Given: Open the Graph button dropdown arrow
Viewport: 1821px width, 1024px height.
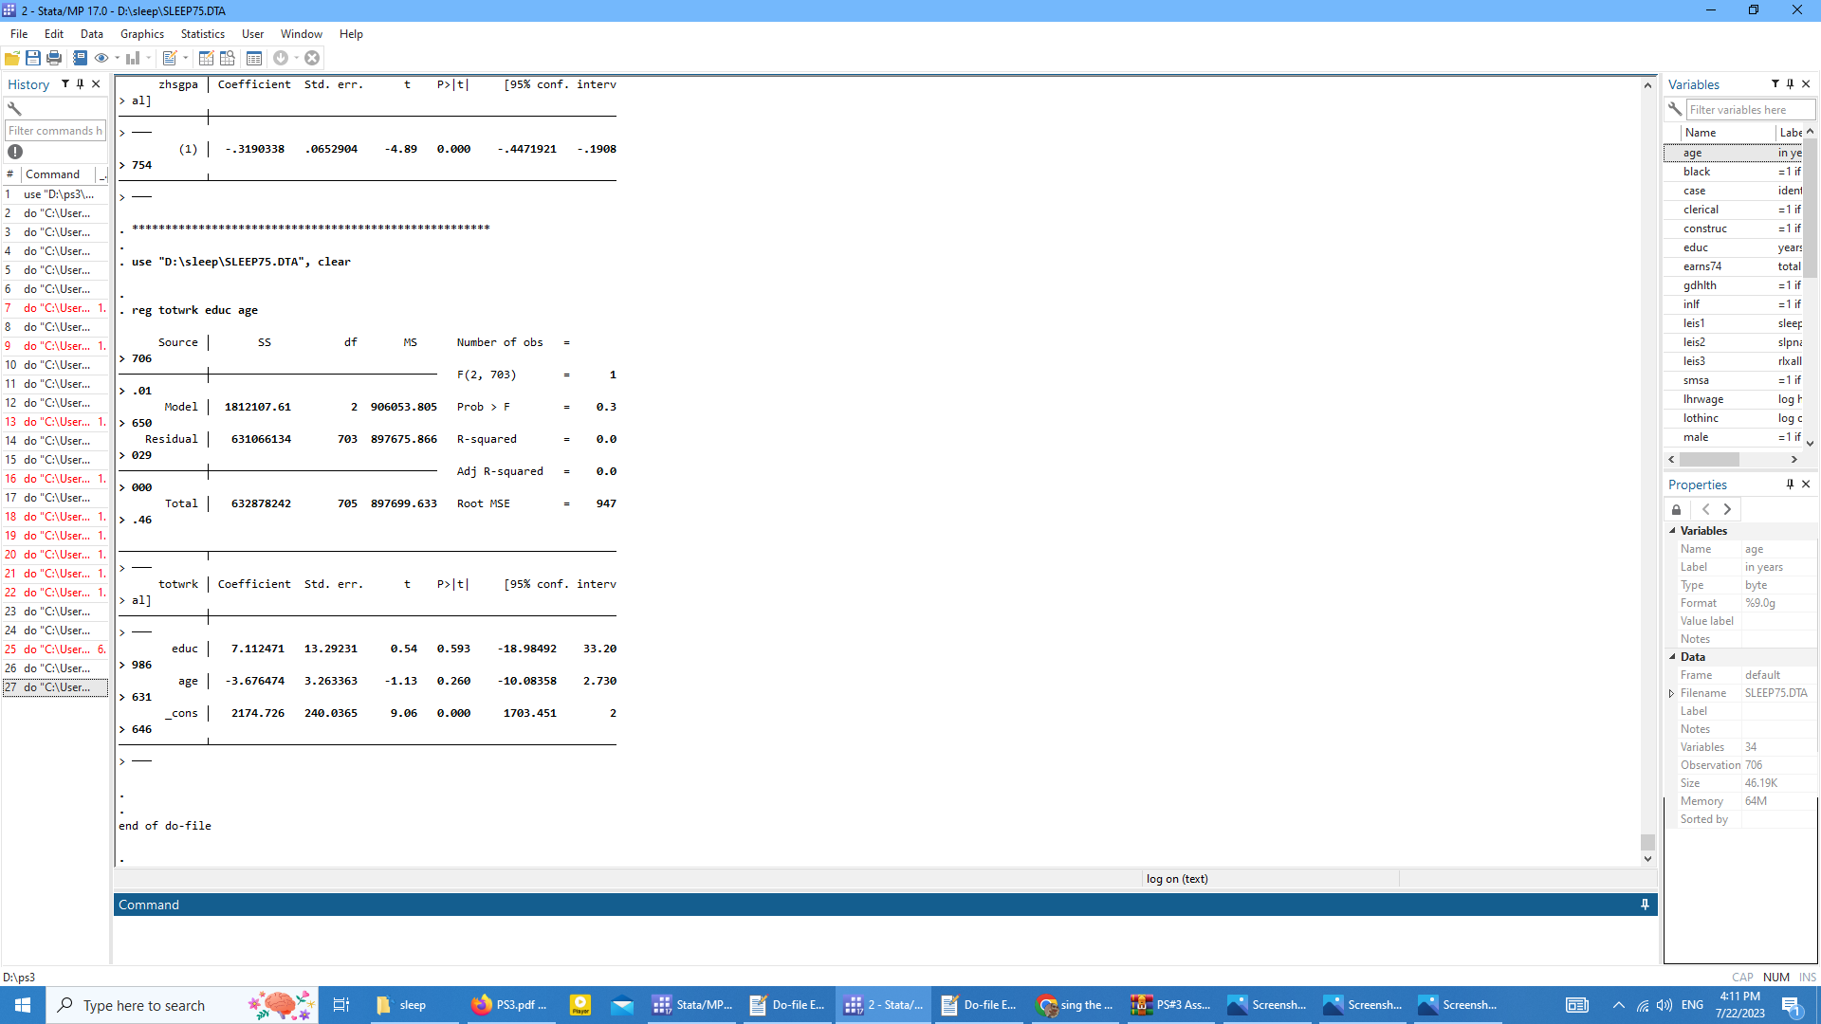Looking at the screenshot, I should point(148,58).
